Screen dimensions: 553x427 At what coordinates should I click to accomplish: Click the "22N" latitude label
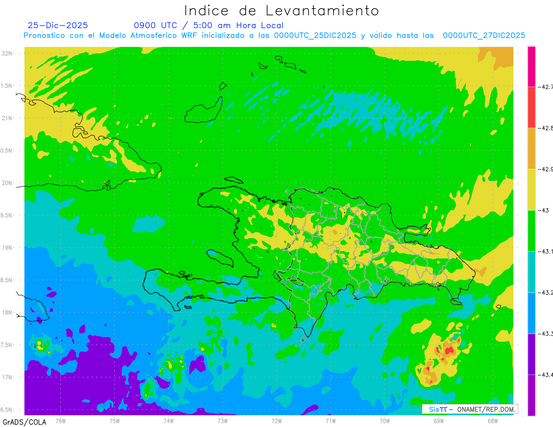coord(7,53)
